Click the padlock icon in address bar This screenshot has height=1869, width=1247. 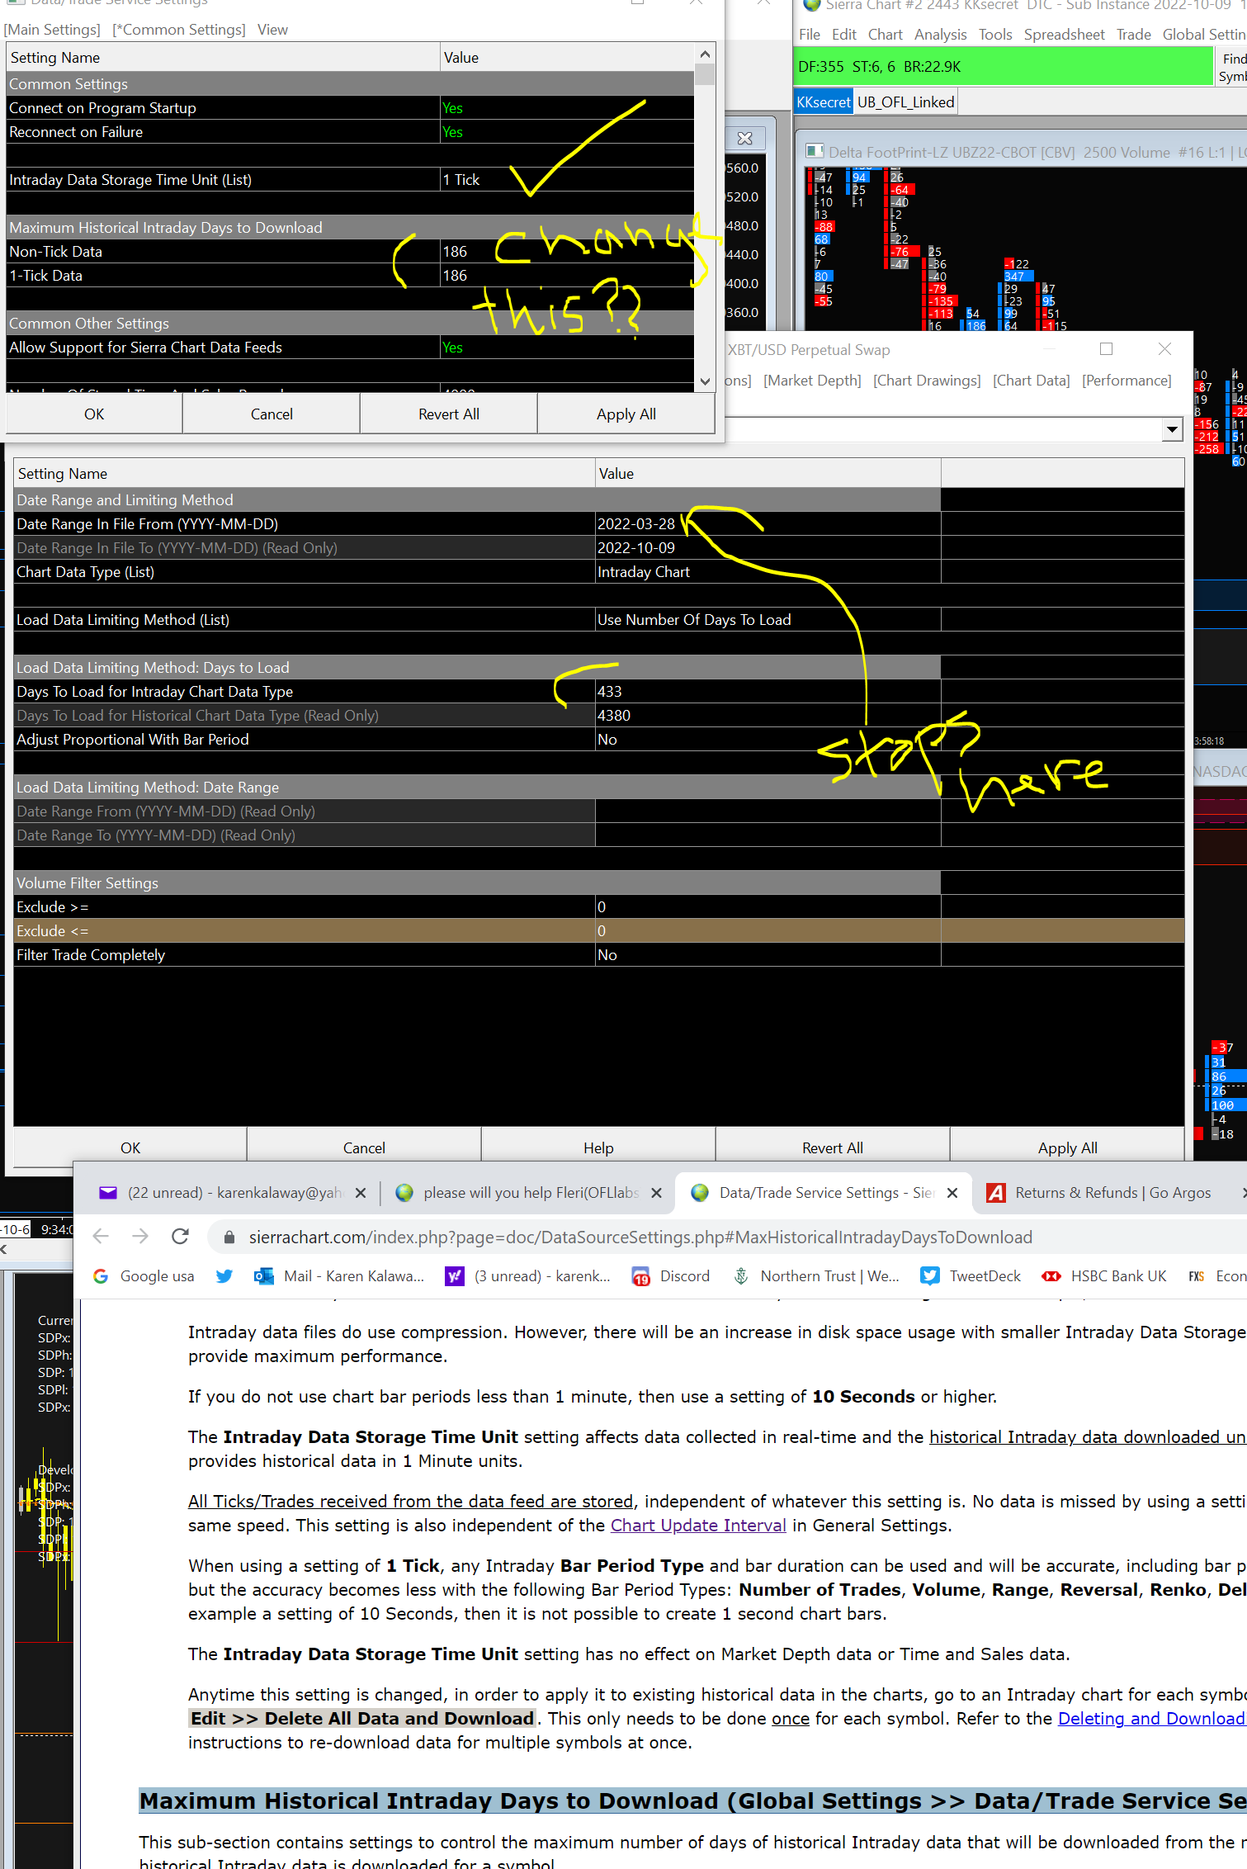point(230,1237)
